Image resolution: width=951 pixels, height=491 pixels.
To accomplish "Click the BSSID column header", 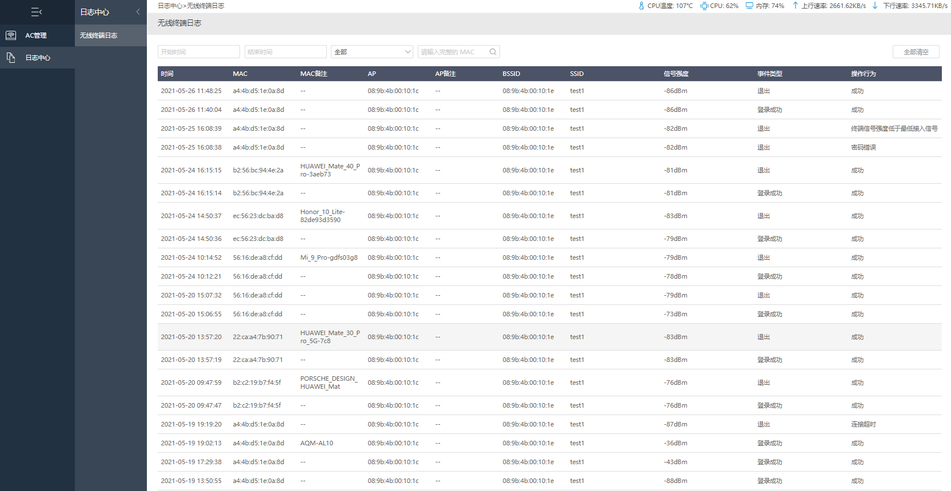I will 512,74.
